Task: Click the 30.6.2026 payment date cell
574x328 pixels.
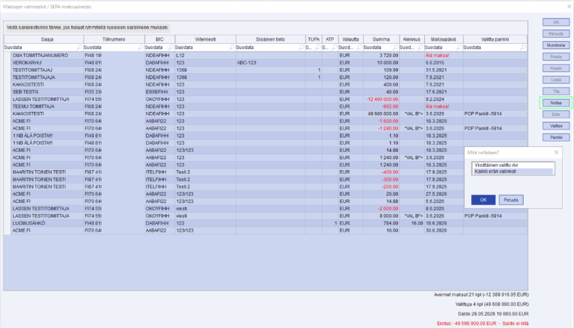Action: (444, 230)
